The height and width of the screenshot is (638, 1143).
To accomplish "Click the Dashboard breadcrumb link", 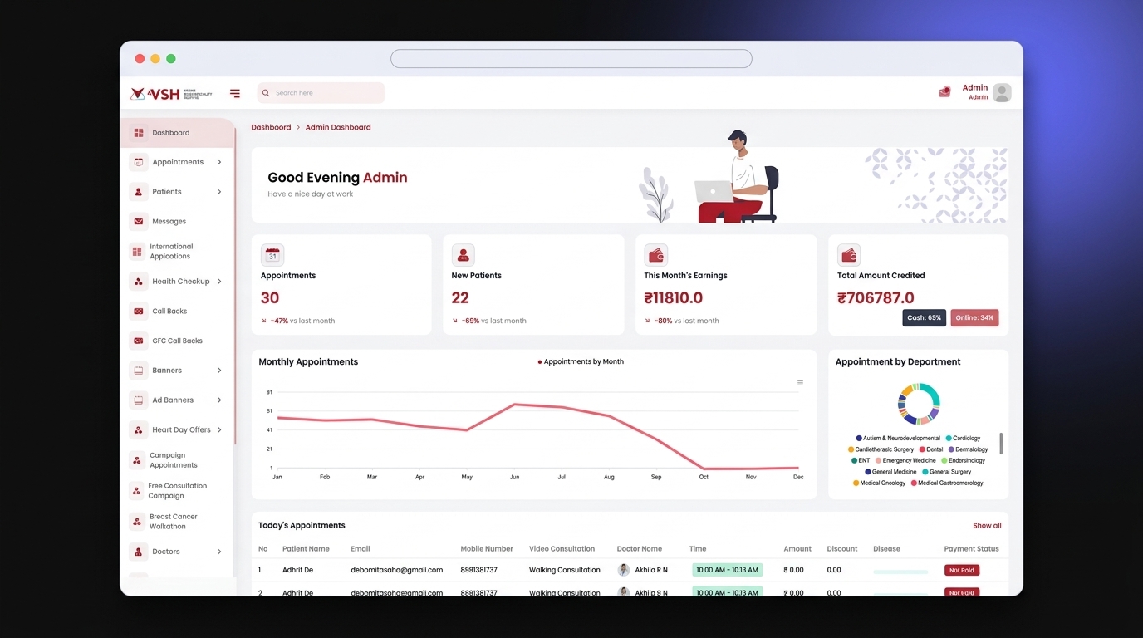I will [271, 128].
